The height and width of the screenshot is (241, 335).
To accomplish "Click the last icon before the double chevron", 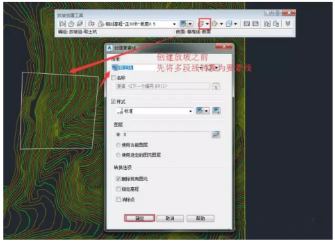I will click(276, 23).
